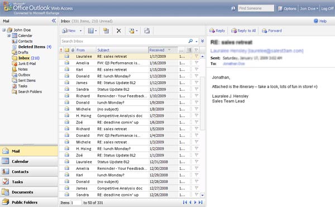This screenshot has width=335, height=207.
Task: Go to last page of messages
Action: [x=200, y=203]
